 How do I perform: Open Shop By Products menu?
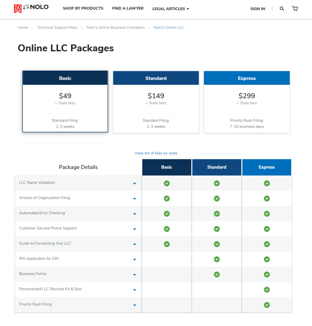click(x=83, y=8)
